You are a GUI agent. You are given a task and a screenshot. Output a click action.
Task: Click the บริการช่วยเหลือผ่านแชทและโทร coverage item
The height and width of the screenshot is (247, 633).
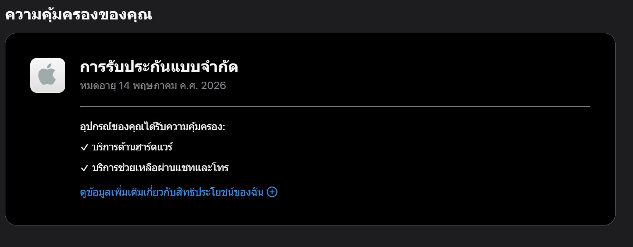[161, 168]
